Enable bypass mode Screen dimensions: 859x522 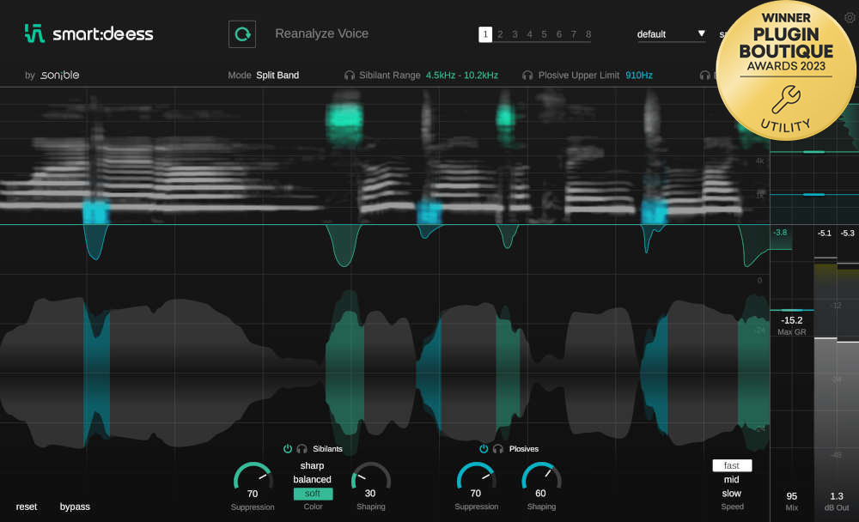(x=75, y=507)
